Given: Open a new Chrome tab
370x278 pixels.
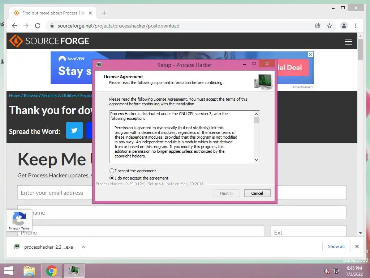Looking at the screenshot, I should coord(104,13).
